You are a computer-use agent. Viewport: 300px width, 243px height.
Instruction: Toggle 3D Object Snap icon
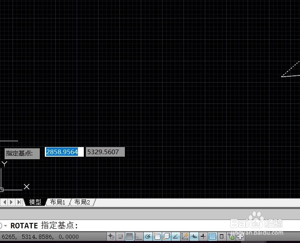click(166, 237)
